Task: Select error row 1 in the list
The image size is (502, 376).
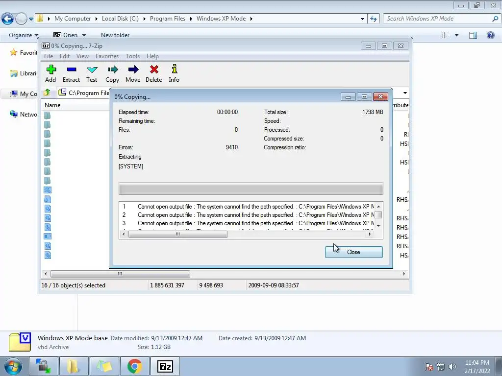Action: 246,207
